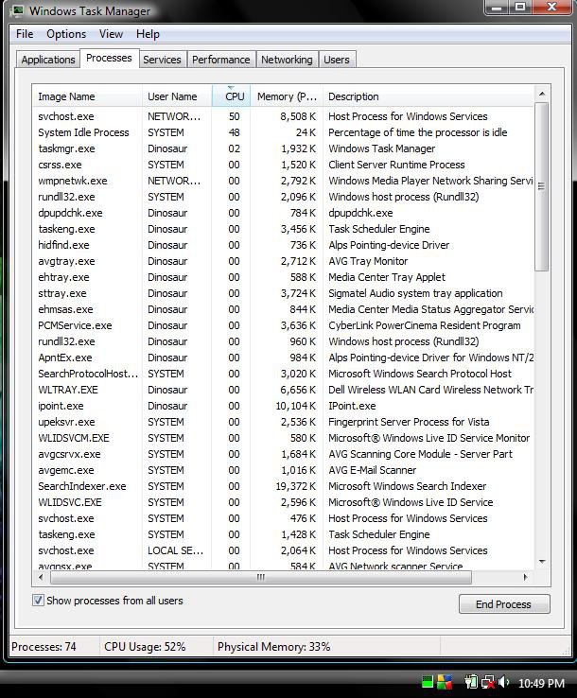
Task: Switch to the Users tab
Action: coord(337,60)
